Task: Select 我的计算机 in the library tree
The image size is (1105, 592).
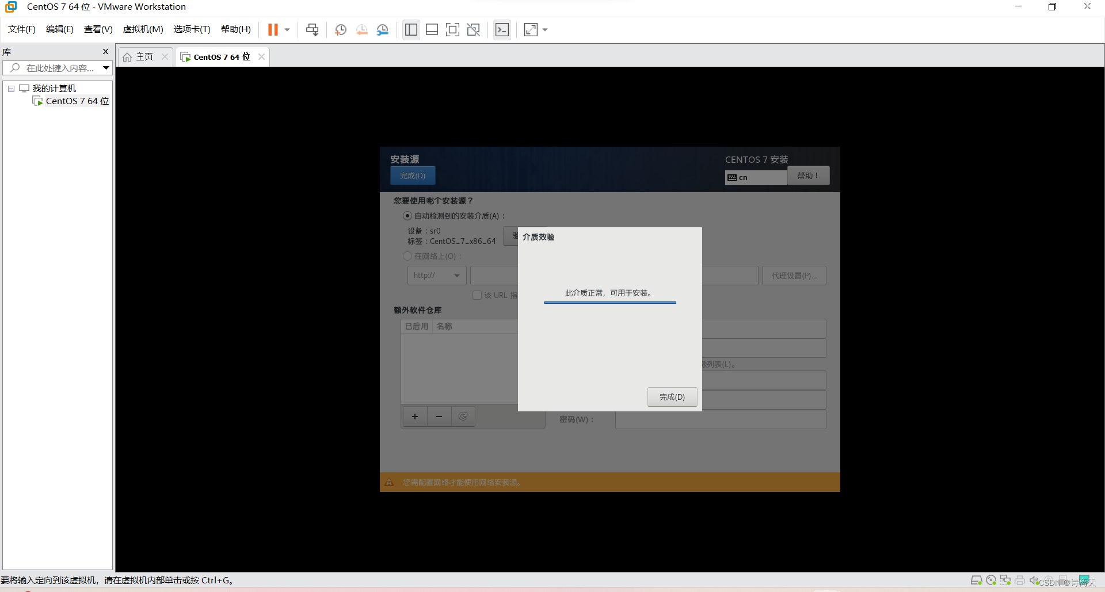Action: [x=54, y=88]
